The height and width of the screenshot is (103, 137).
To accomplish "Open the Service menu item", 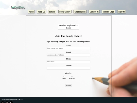I will 52,11.
